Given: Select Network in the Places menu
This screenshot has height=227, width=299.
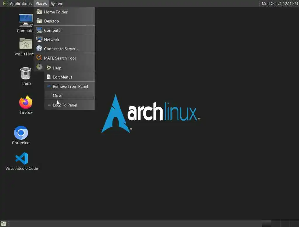Looking at the screenshot, I should [64, 40].
